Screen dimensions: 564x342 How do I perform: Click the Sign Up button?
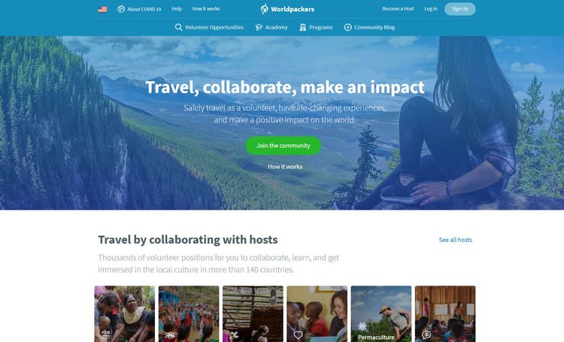pos(460,9)
